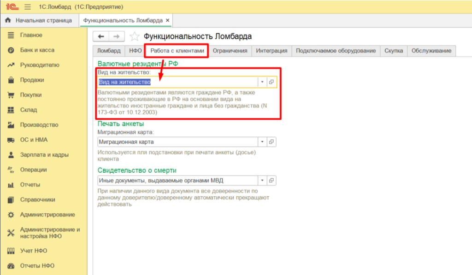Open the Подключаемое оборудование tab
The width and height of the screenshot is (472, 275).
[x=336, y=51]
